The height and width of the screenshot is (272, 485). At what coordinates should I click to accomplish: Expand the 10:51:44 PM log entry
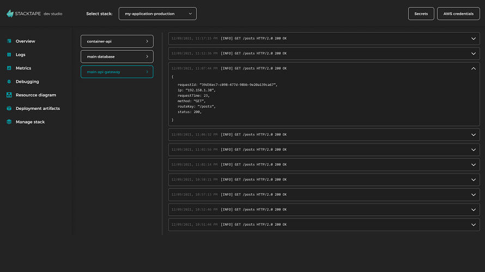tap(473, 224)
